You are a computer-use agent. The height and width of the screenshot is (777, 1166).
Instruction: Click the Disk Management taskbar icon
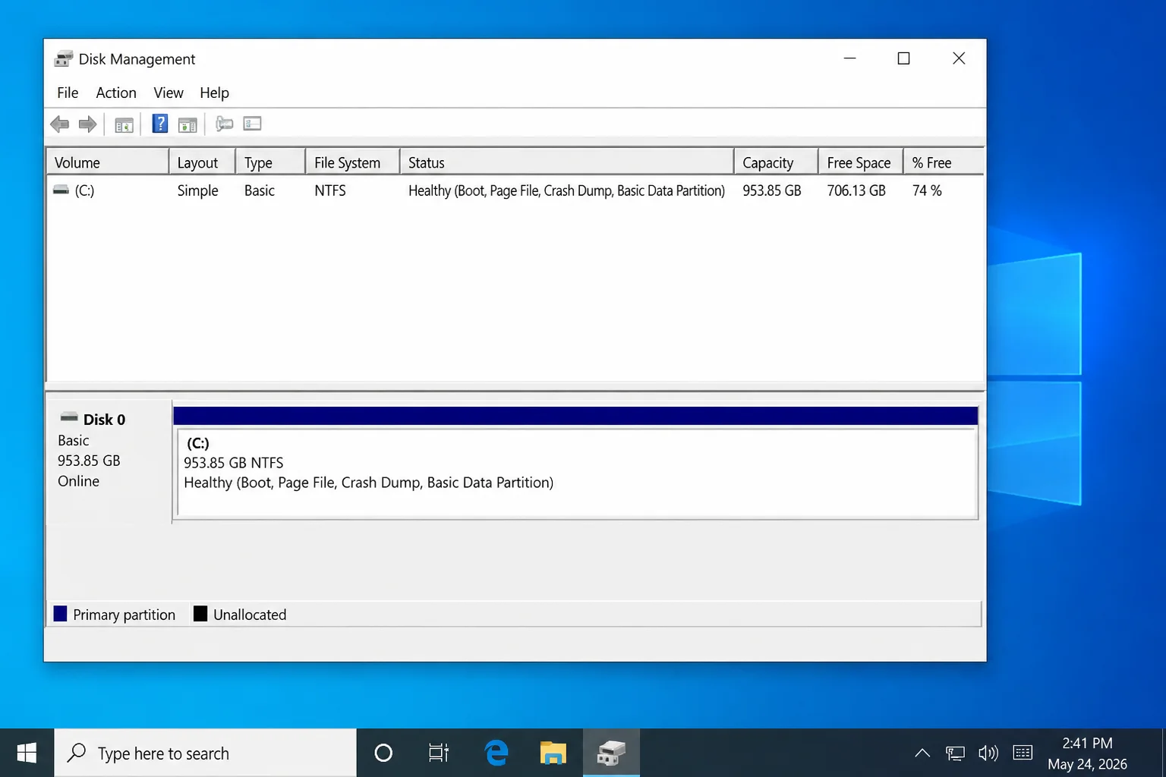coord(611,753)
